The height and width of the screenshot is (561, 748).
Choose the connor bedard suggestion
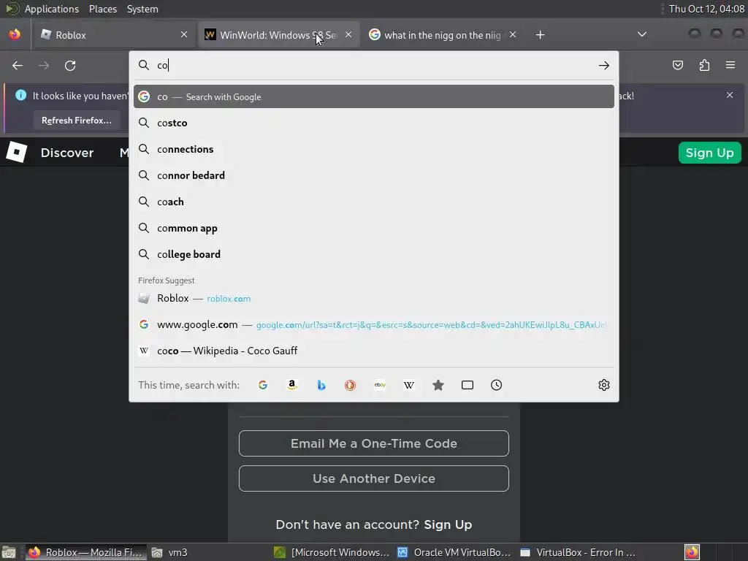[374, 175]
